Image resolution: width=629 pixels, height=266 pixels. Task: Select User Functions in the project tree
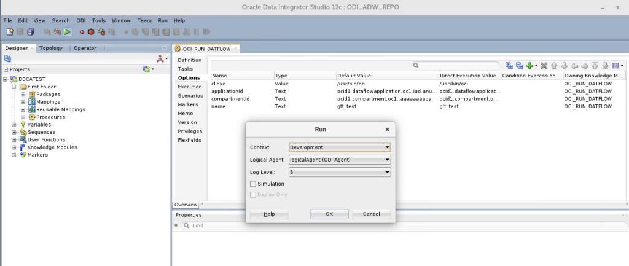tap(46, 139)
